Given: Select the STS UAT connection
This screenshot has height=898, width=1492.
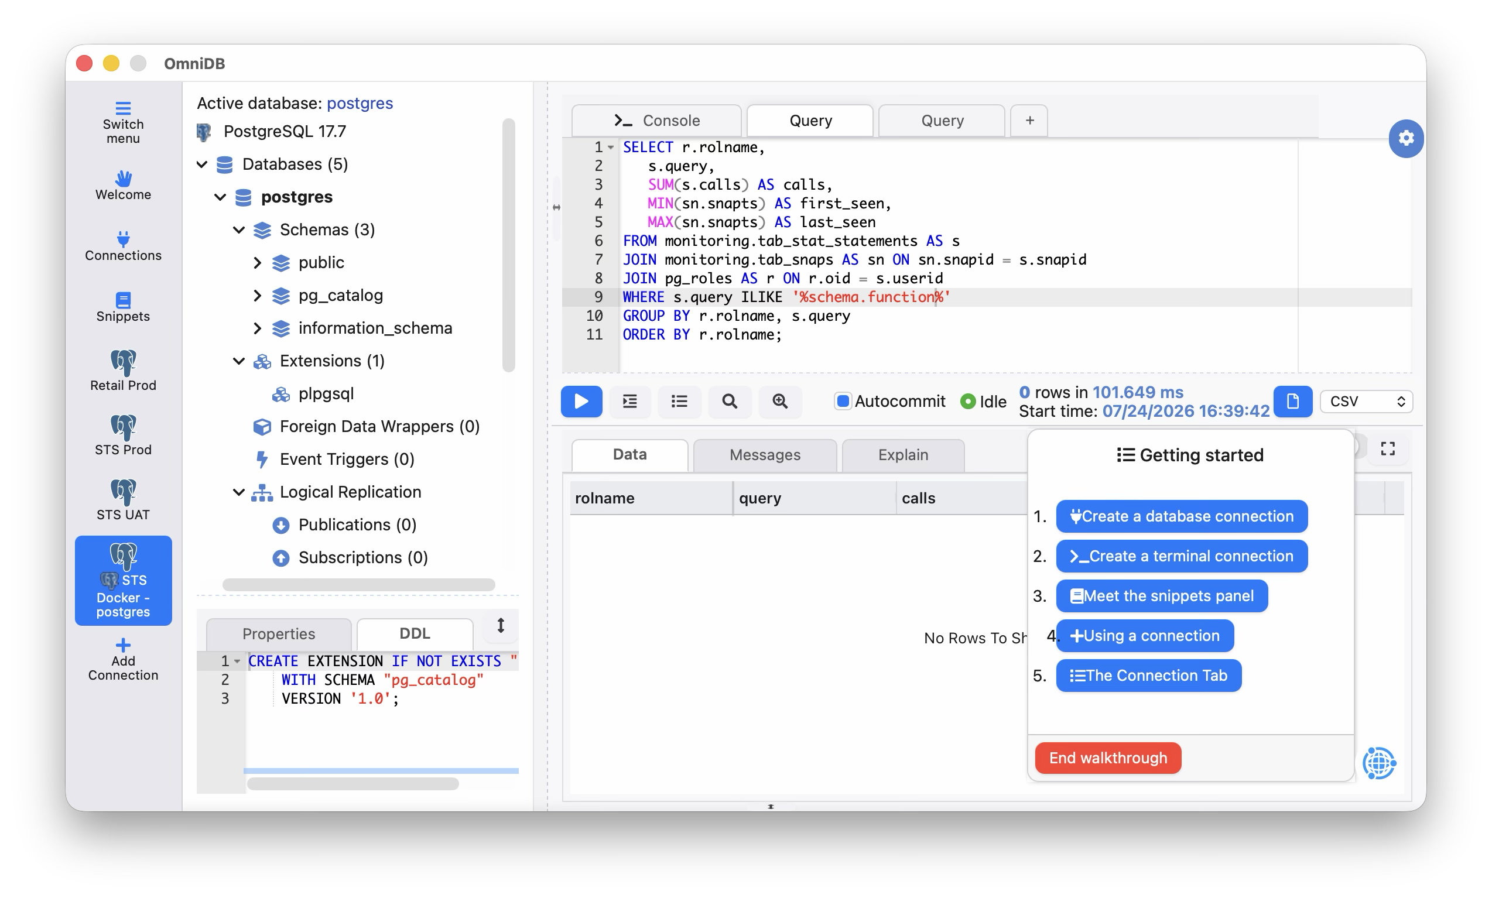Looking at the screenshot, I should [x=123, y=500].
